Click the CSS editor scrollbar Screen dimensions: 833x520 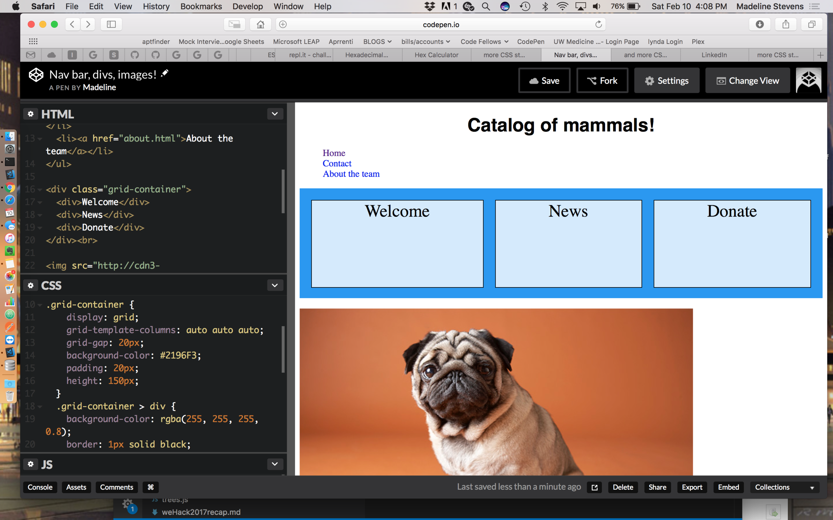(x=283, y=349)
